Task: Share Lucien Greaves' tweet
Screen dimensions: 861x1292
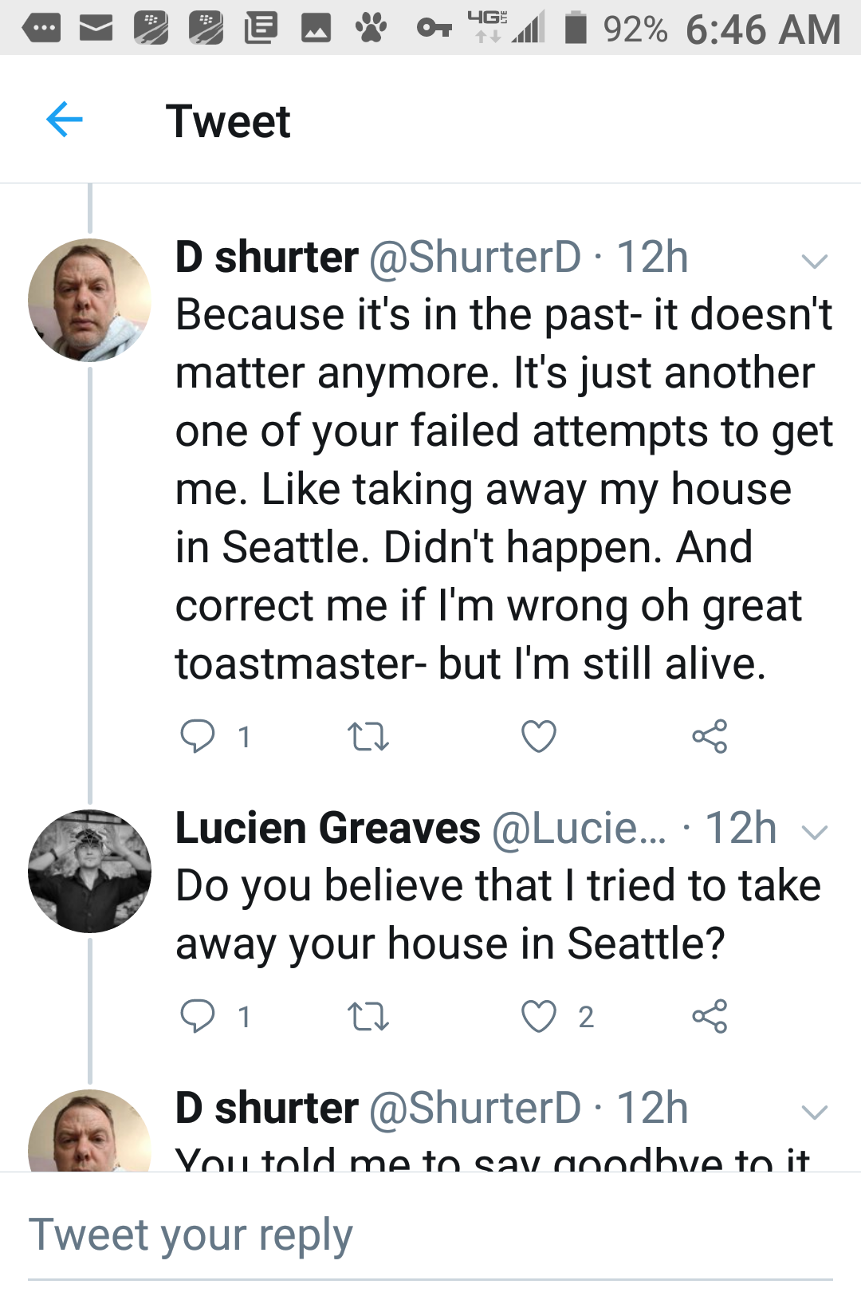Action: (x=710, y=1016)
